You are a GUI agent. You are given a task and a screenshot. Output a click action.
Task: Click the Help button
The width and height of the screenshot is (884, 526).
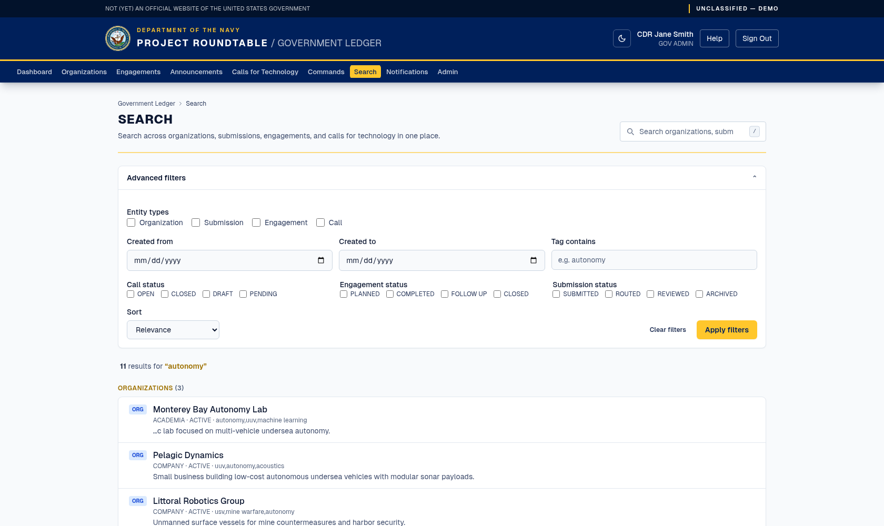pos(715,38)
